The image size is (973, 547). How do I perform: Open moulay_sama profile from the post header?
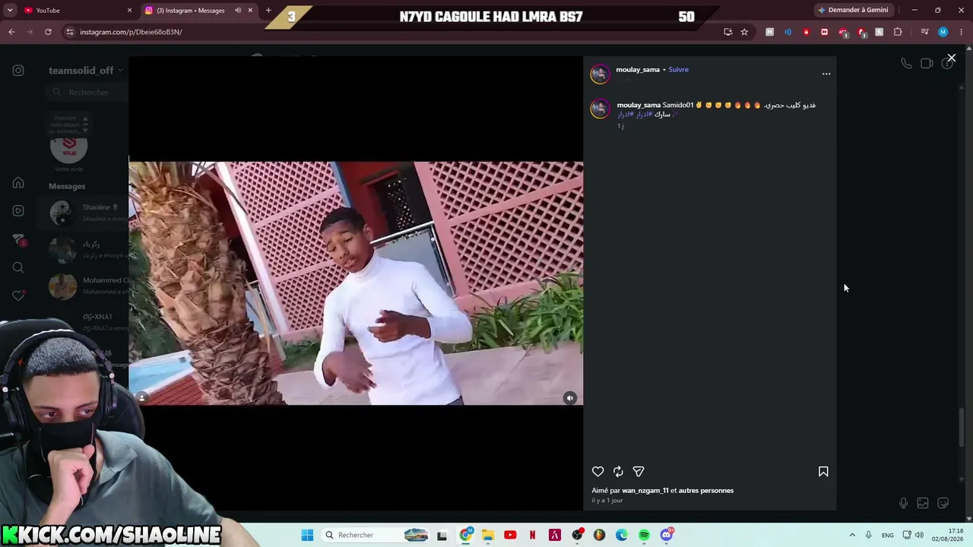point(638,70)
